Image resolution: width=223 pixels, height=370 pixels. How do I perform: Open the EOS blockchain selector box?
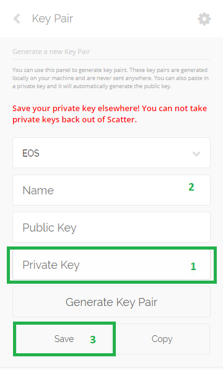click(x=111, y=153)
